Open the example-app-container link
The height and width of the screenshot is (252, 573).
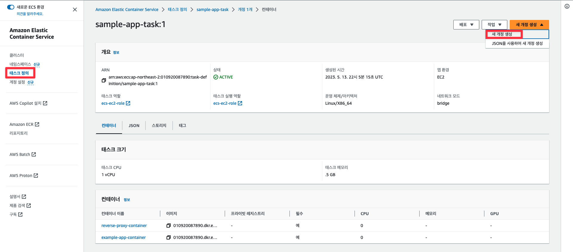tap(124, 237)
